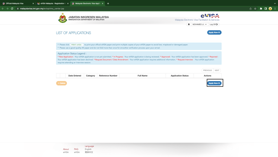
Task: Click the home icon near the user menu
Action: pyautogui.click(x=189, y=24)
